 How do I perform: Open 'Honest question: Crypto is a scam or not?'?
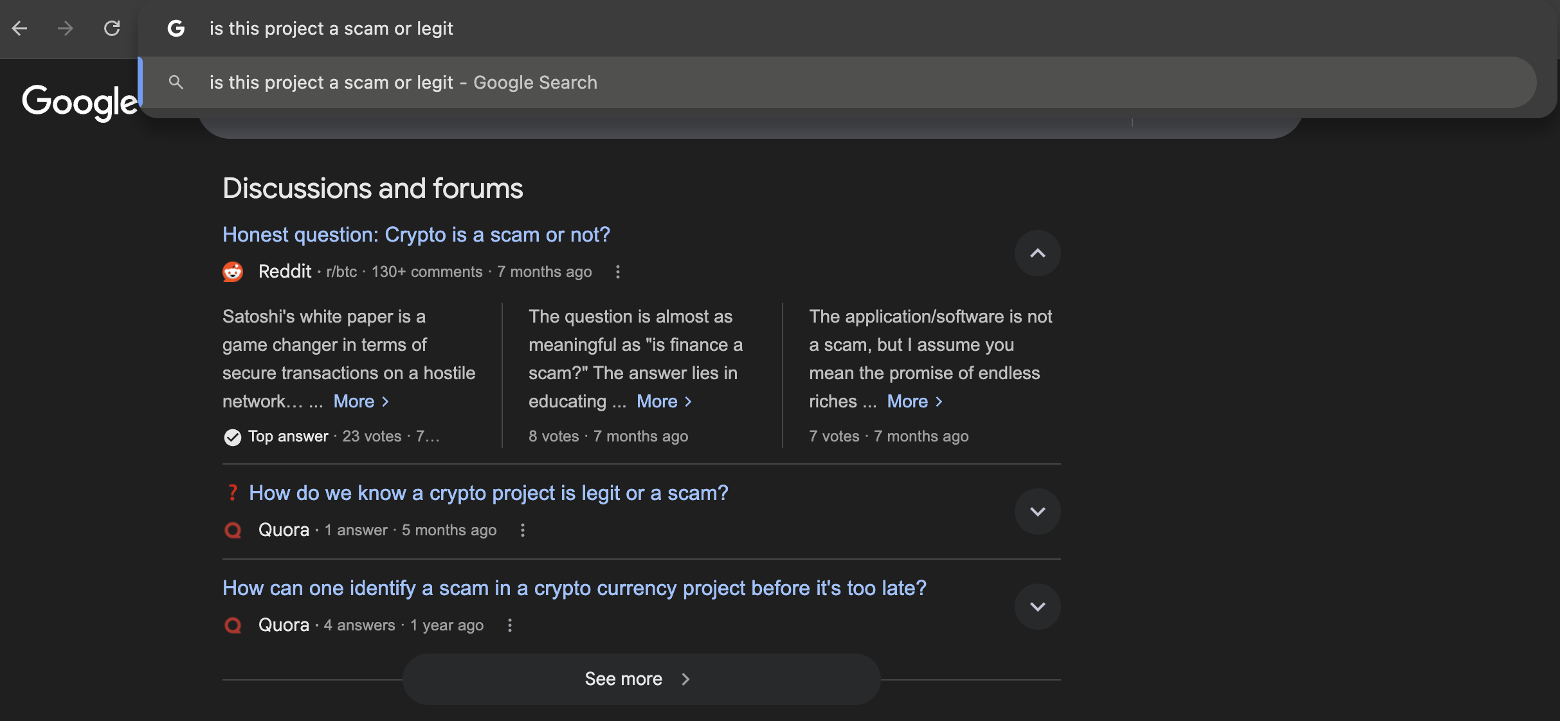coord(416,235)
